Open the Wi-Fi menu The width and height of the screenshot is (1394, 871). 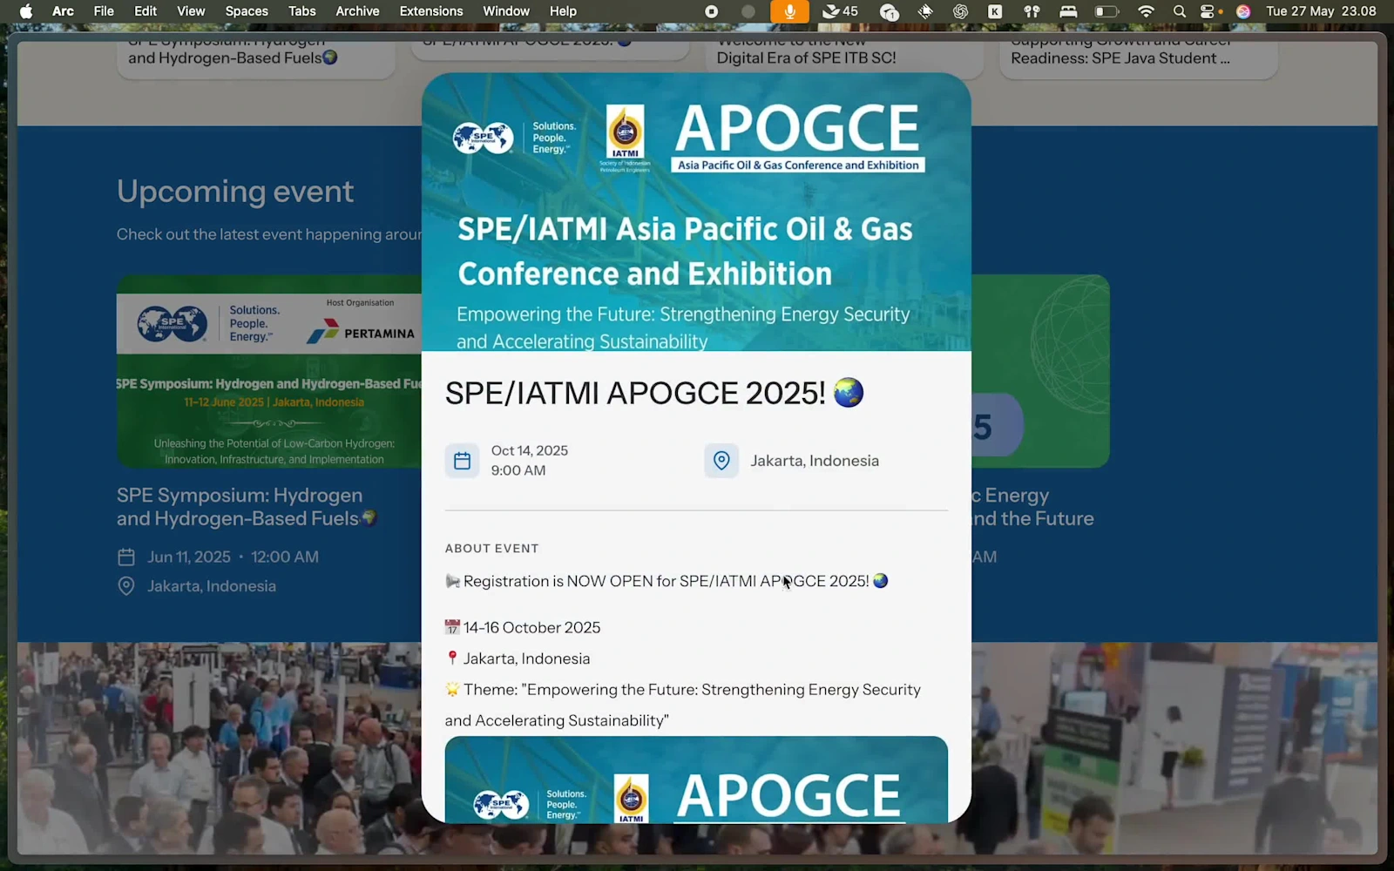tap(1146, 11)
